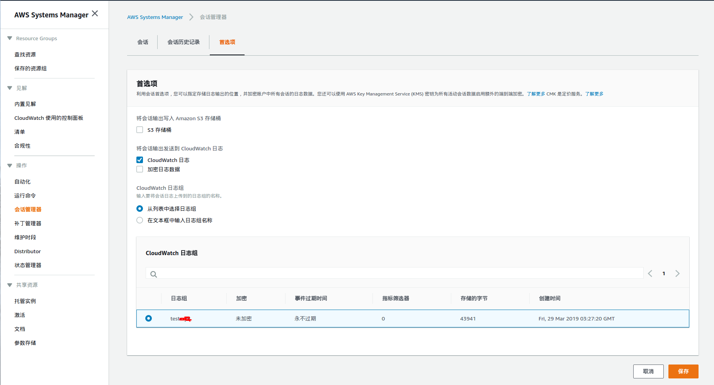Collapse the 见解 section
The width and height of the screenshot is (714, 385).
click(x=9, y=88)
